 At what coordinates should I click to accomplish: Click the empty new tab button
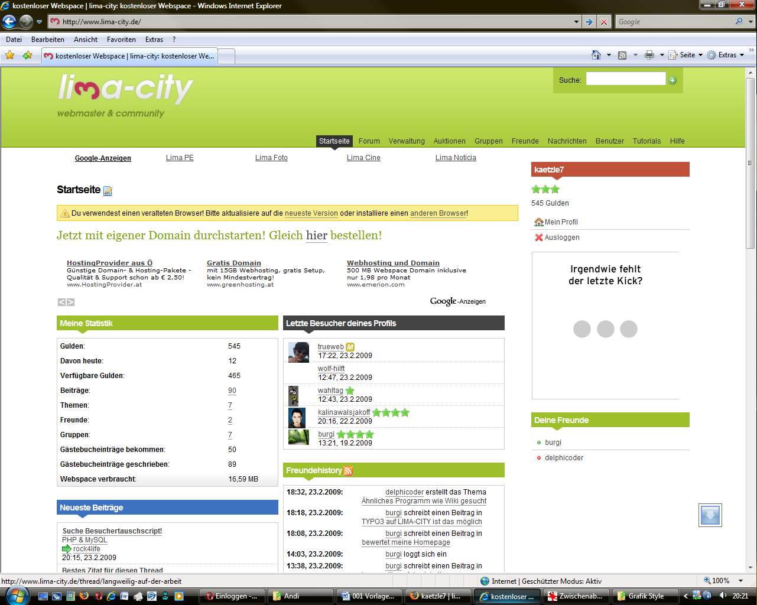click(227, 56)
